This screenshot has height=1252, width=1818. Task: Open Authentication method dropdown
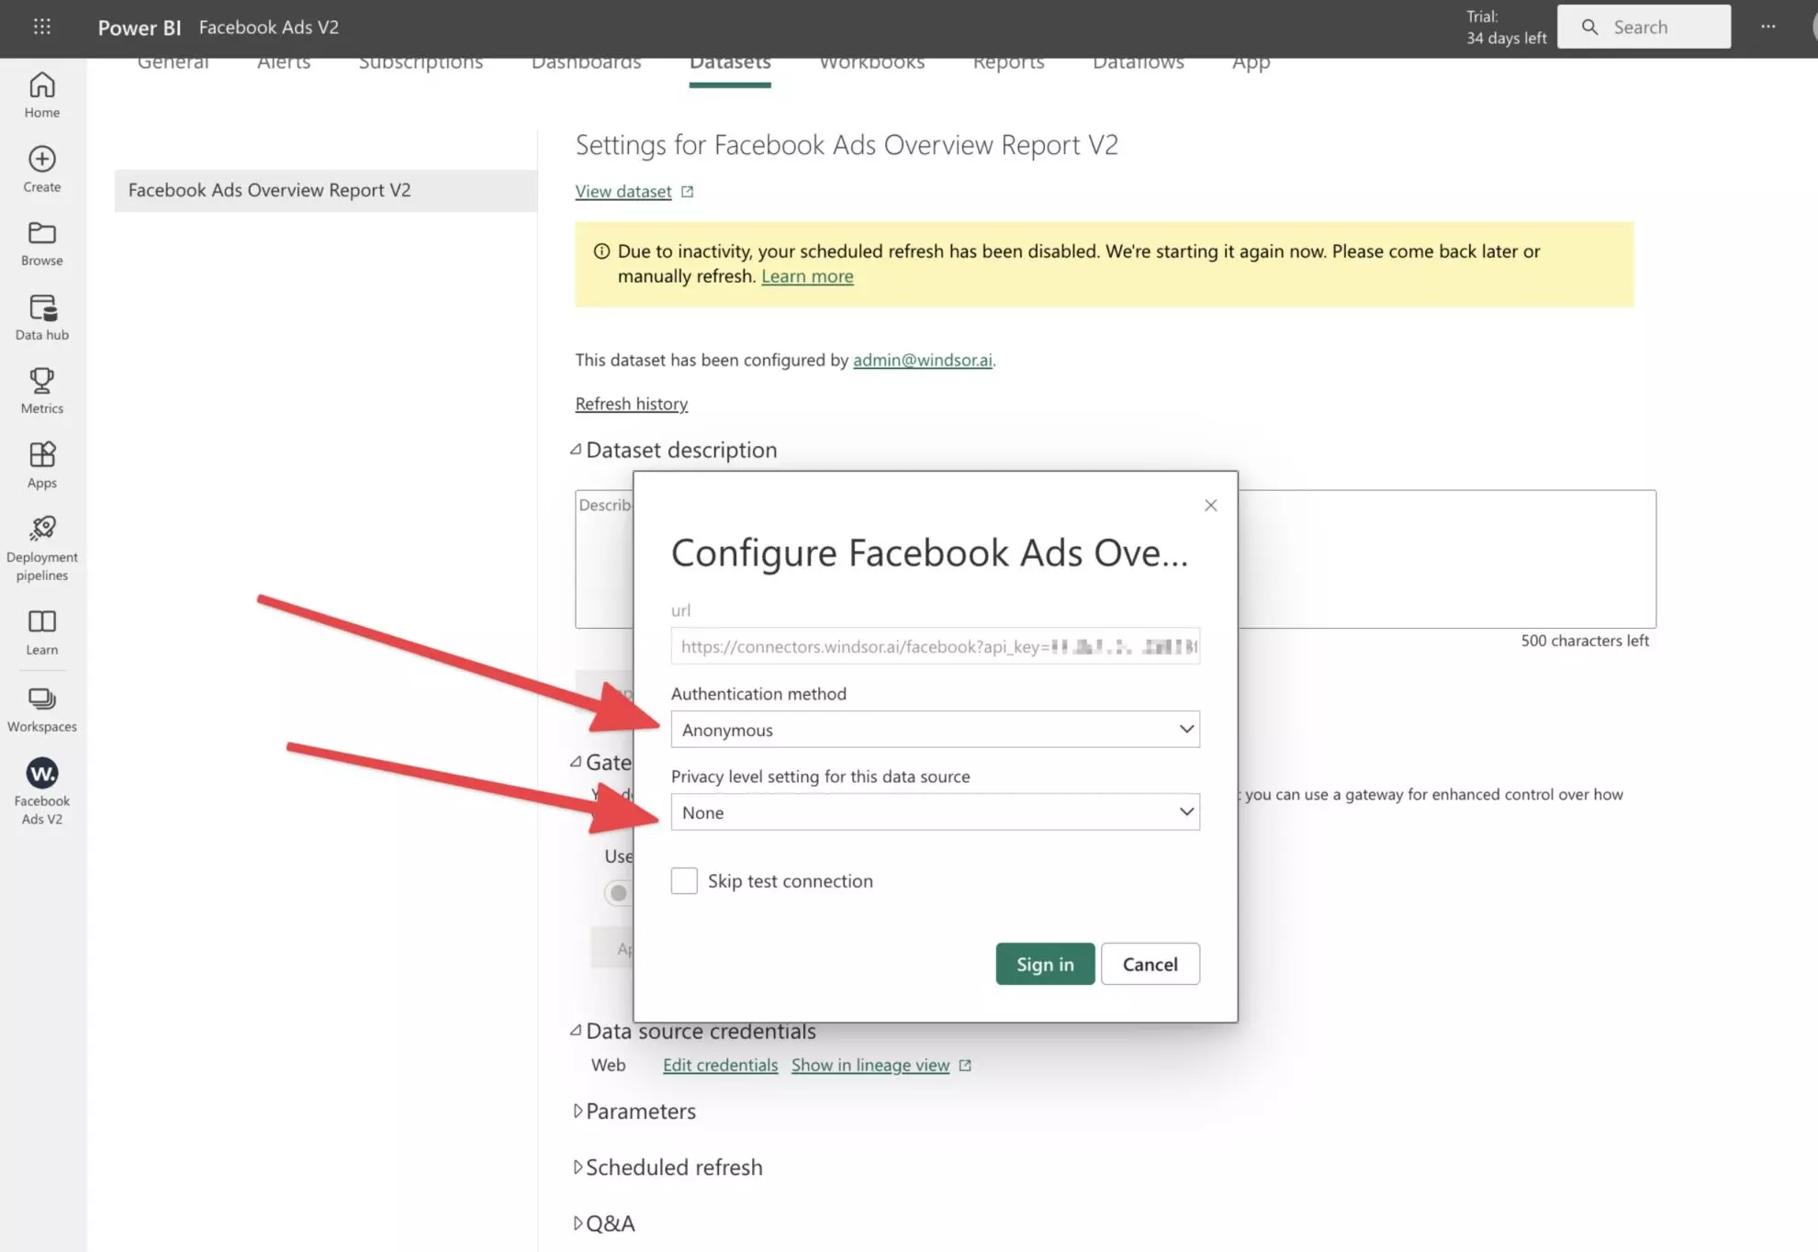(x=935, y=730)
